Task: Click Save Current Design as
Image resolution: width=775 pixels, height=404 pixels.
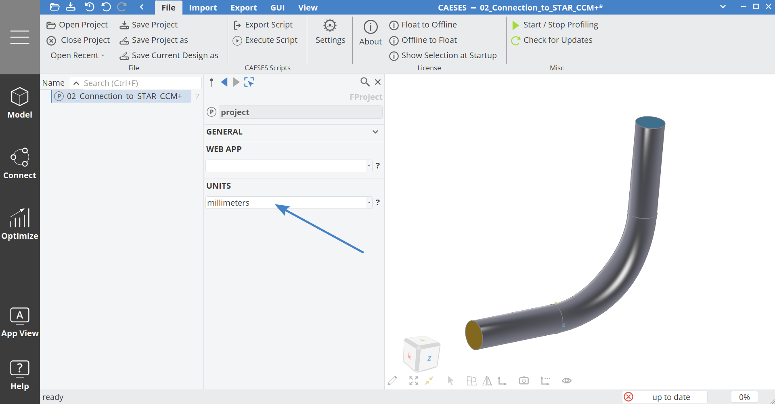Action: (x=169, y=55)
